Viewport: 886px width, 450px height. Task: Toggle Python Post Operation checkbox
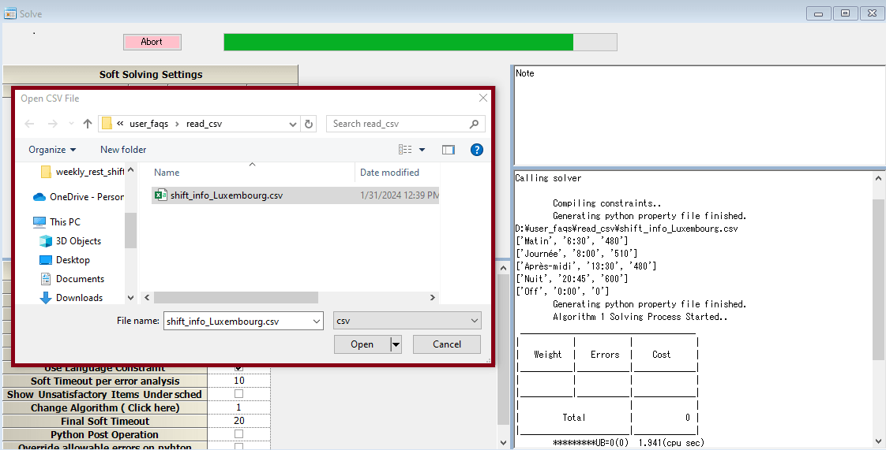tap(239, 434)
